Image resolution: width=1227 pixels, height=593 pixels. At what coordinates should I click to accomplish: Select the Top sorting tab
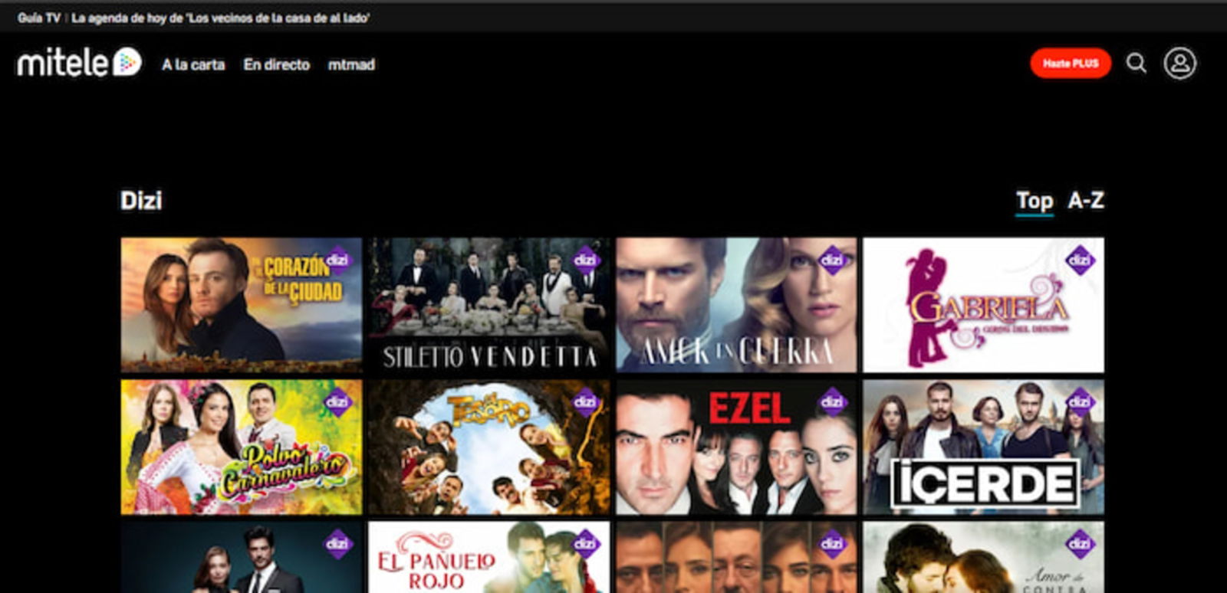[x=1035, y=201]
